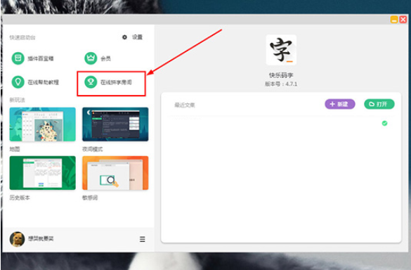The image size is (411, 270).
Task: Click the user avatar picture
Action: [x=17, y=239]
